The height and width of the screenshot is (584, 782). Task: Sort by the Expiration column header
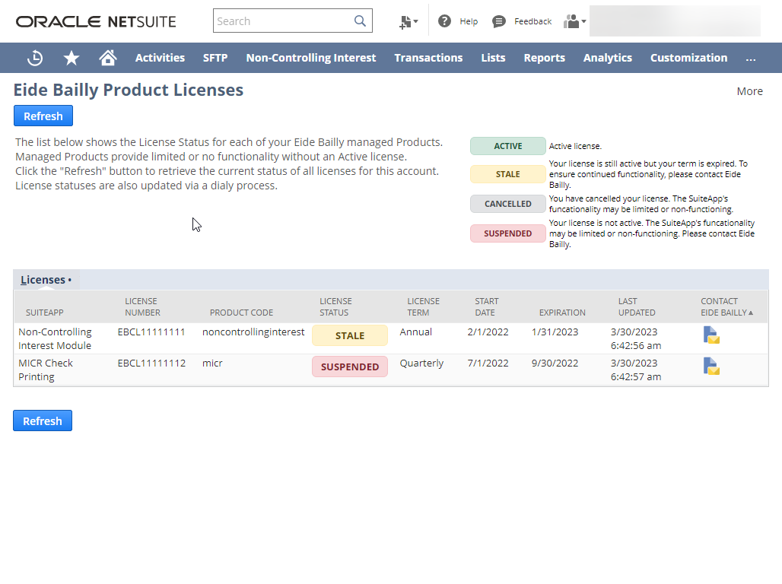[x=562, y=313]
